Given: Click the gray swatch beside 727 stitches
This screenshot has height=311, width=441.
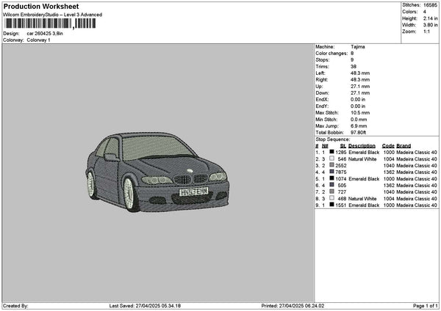Looking at the screenshot, I should pyautogui.click(x=332, y=191).
